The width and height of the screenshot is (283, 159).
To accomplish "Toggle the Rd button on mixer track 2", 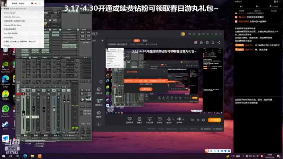I will coord(33,90).
